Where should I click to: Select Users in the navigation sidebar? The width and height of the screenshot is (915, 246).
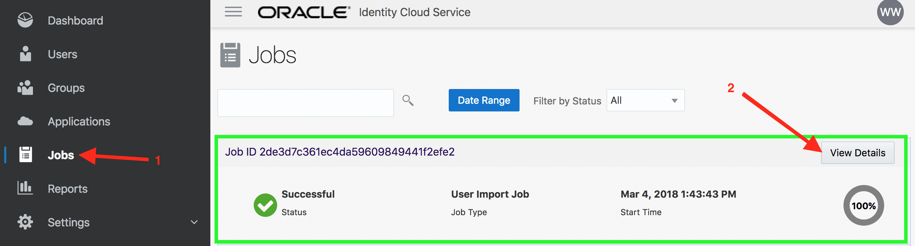click(x=62, y=54)
